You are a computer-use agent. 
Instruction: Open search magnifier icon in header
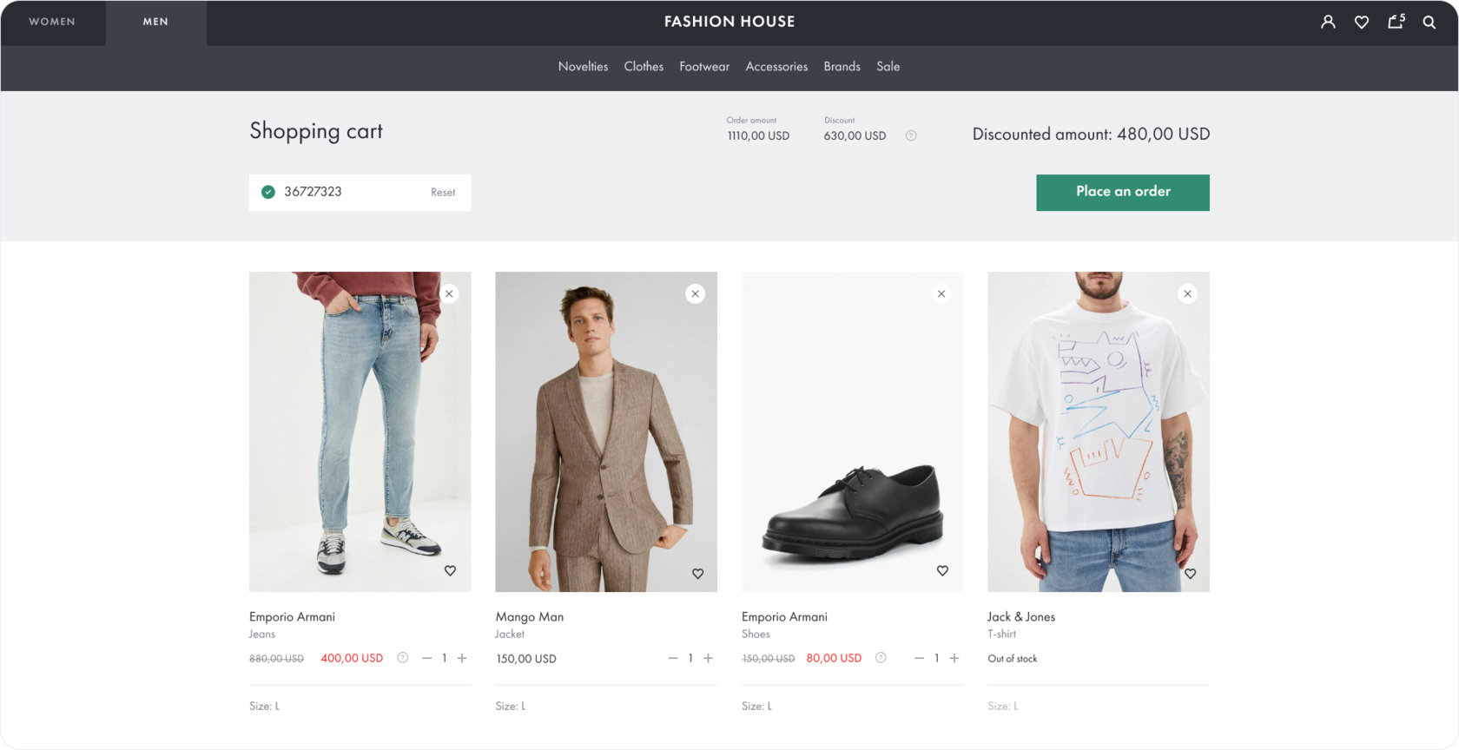coord(1429,23)
